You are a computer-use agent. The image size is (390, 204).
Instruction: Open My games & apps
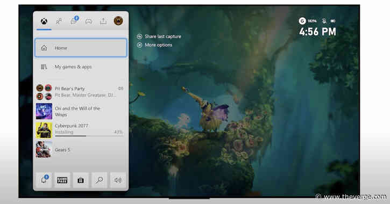81,67
